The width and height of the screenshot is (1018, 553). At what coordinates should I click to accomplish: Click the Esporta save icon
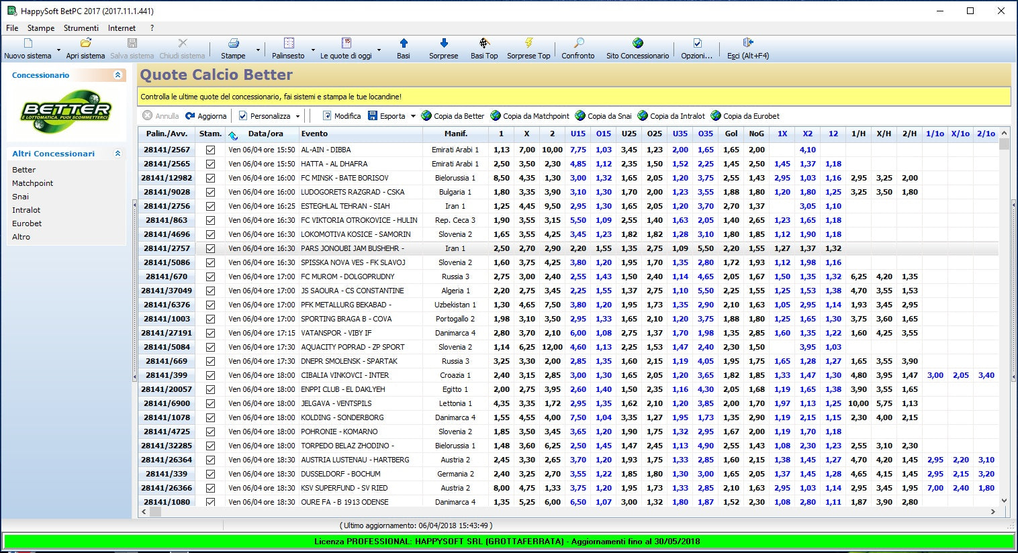tap(373, 116)
